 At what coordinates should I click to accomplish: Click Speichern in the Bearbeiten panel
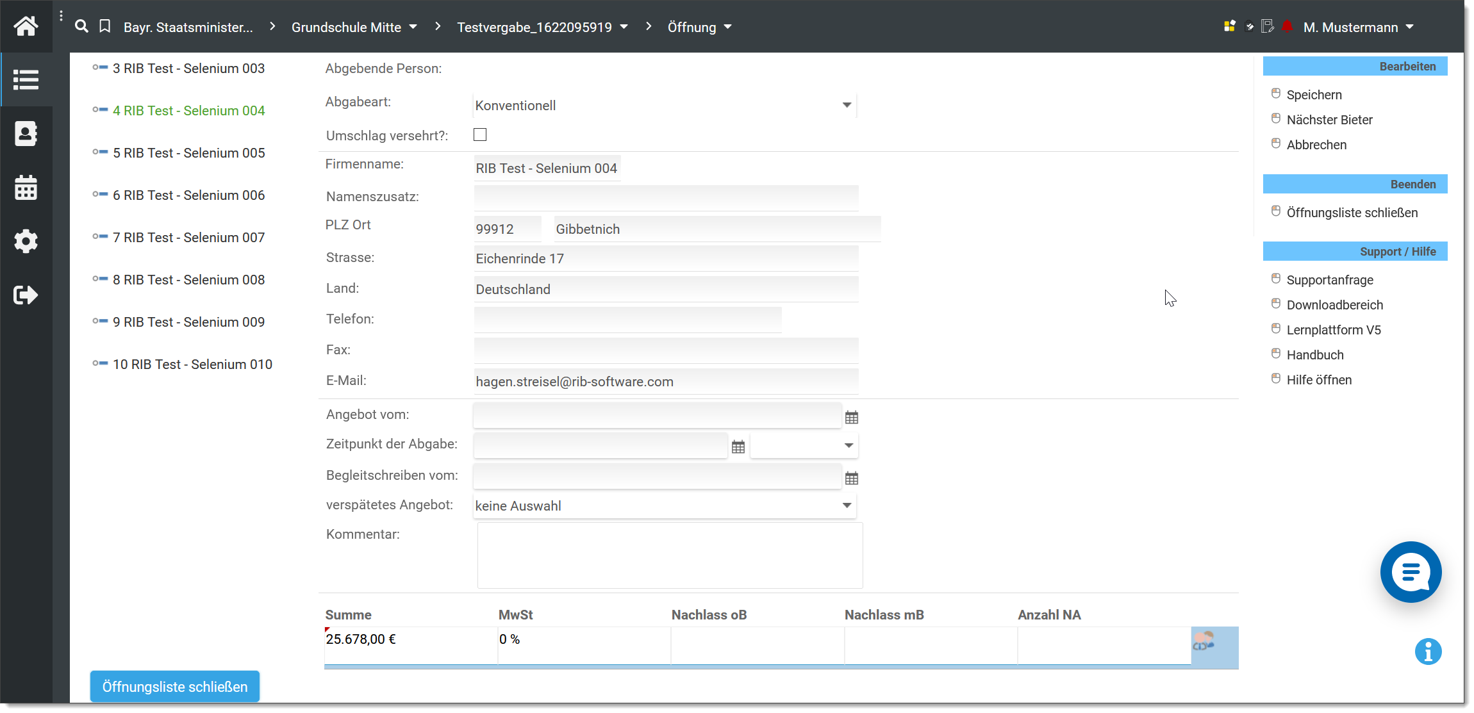[x=1314, y=95]
